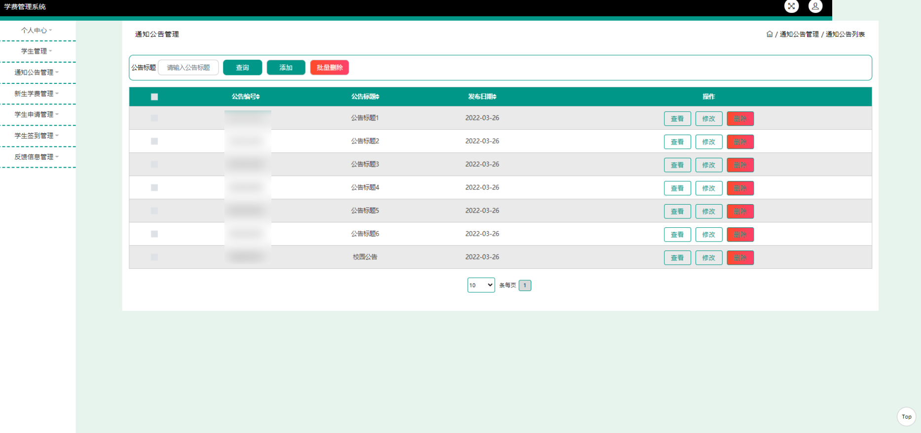Sort by 发布日期 column arrow
This screenshot has height=433, width=921.
(494, 97)
